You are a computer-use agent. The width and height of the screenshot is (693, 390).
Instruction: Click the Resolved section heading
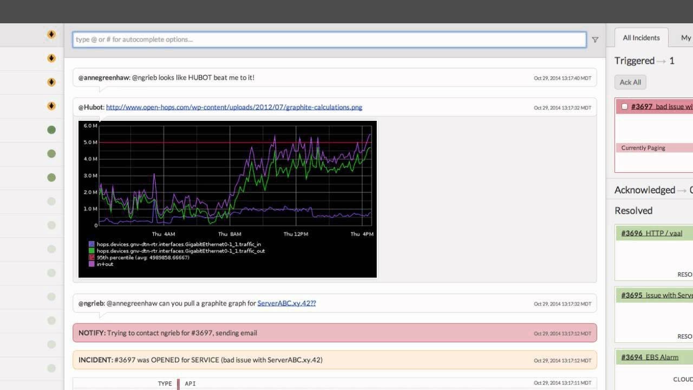point(633,211)
